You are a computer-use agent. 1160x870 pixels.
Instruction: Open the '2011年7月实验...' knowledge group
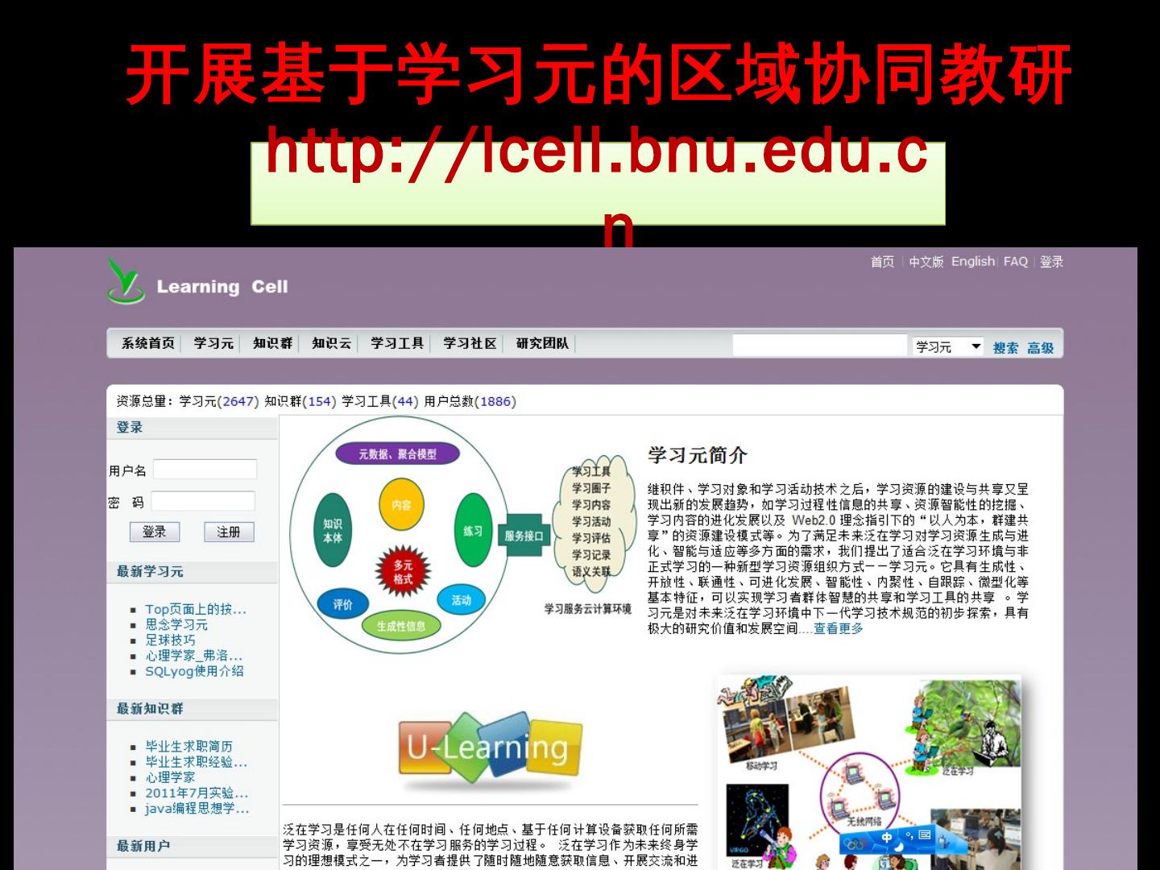point(197,793)
